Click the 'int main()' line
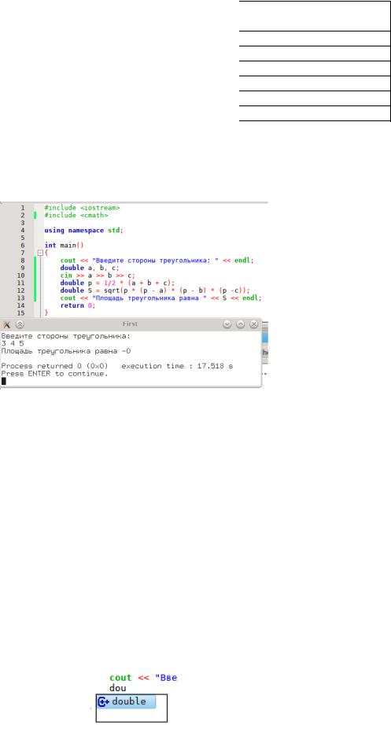 (64, 245)
